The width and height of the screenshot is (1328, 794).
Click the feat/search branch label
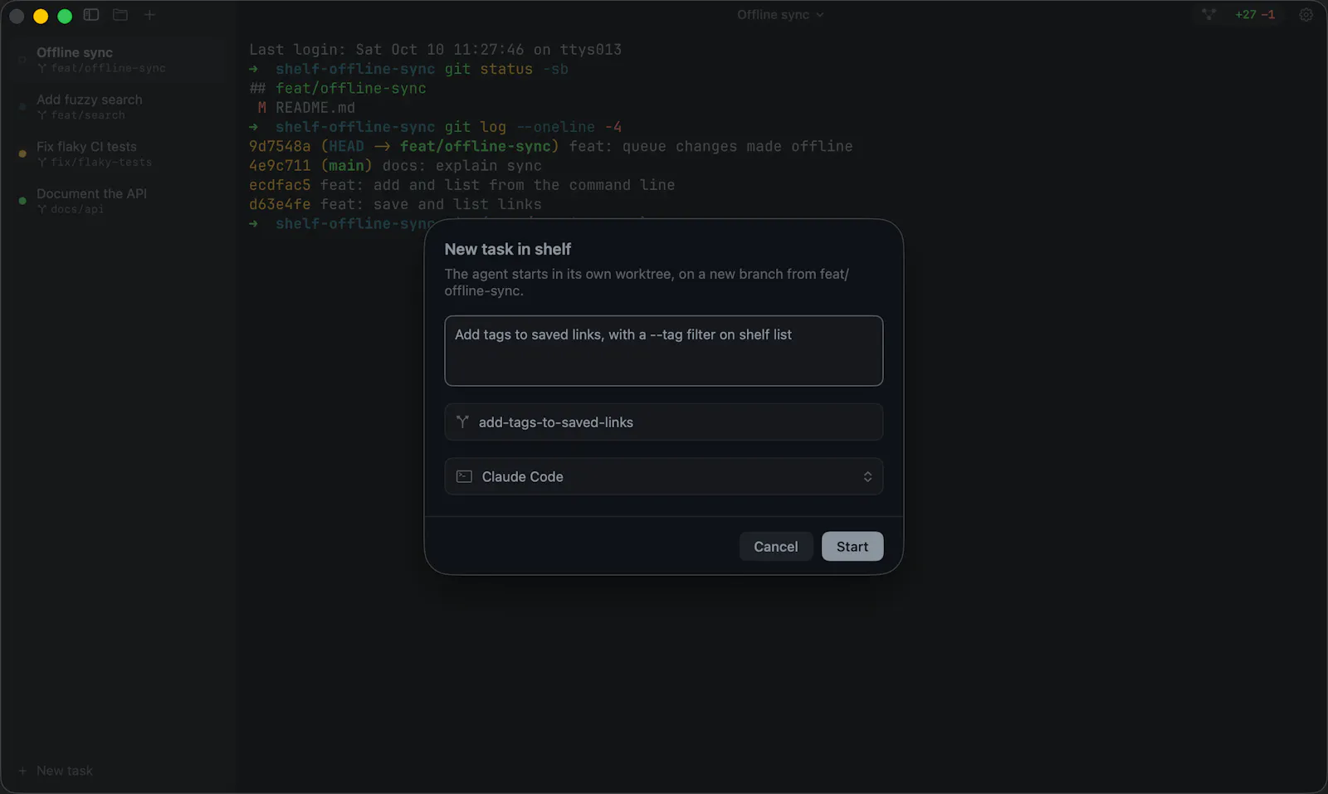pyautogui.click(x=88, y=116)
